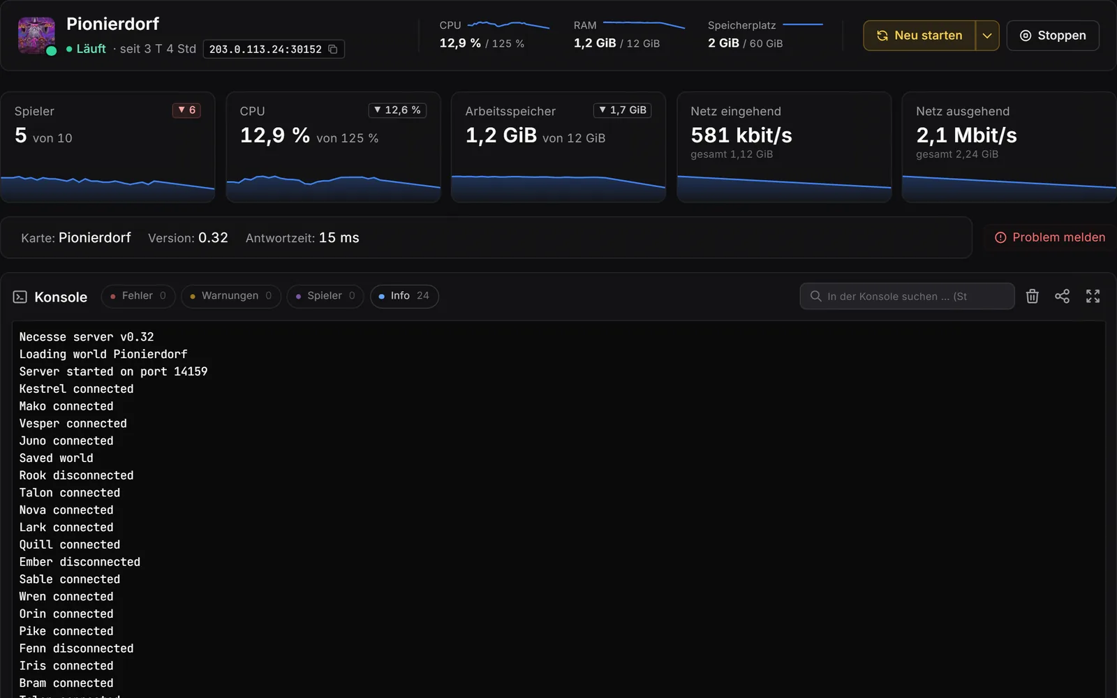Restart server with Neu starten button
1117x698 pixels.
point(919,36)
